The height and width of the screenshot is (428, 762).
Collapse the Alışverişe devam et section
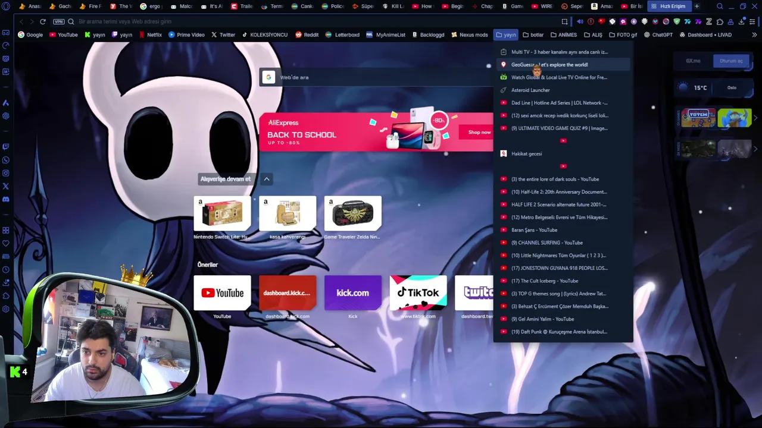coord(267,179)
